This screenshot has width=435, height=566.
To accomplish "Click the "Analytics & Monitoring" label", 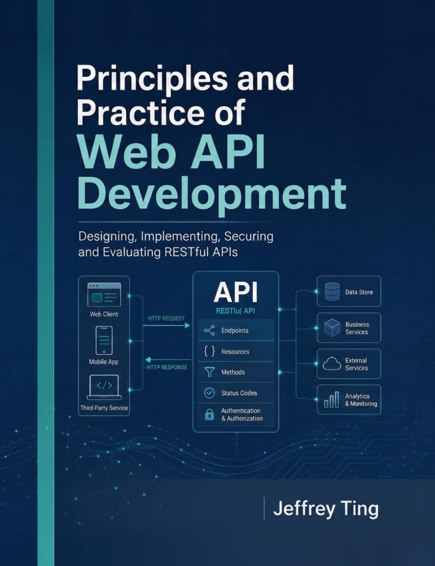I will pyautogui.click(x=361, y=400).
